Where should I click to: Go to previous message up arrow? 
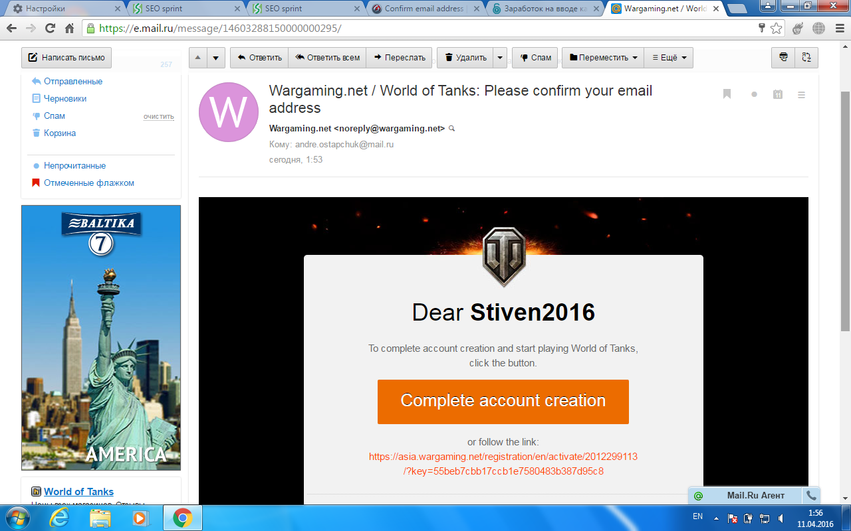[198, 58]
